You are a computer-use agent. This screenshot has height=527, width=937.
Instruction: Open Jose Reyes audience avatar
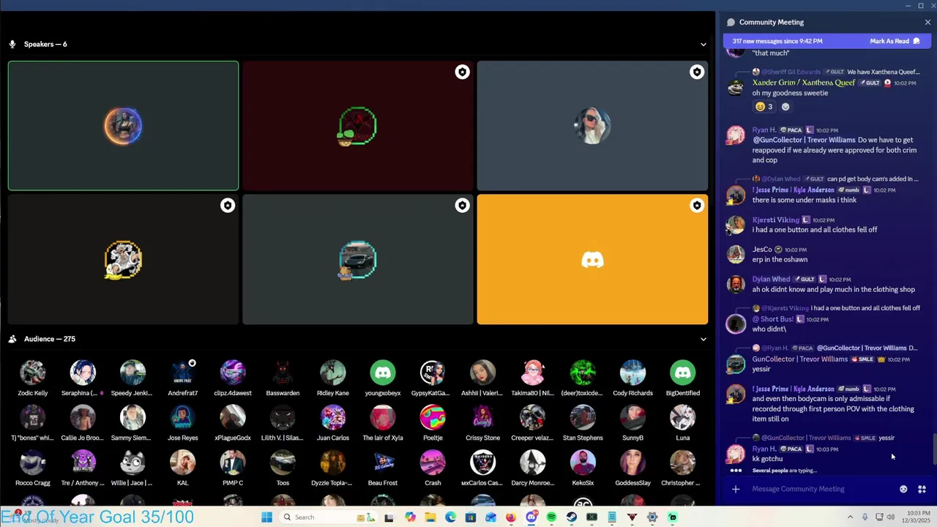click(x=182, y=417)
